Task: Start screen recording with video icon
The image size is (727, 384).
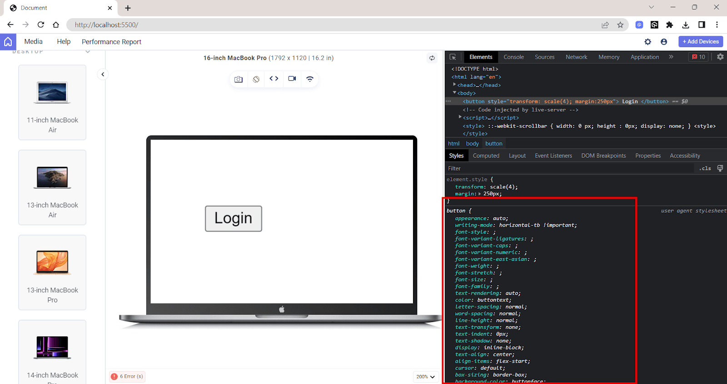Action: tap(292, 78)
